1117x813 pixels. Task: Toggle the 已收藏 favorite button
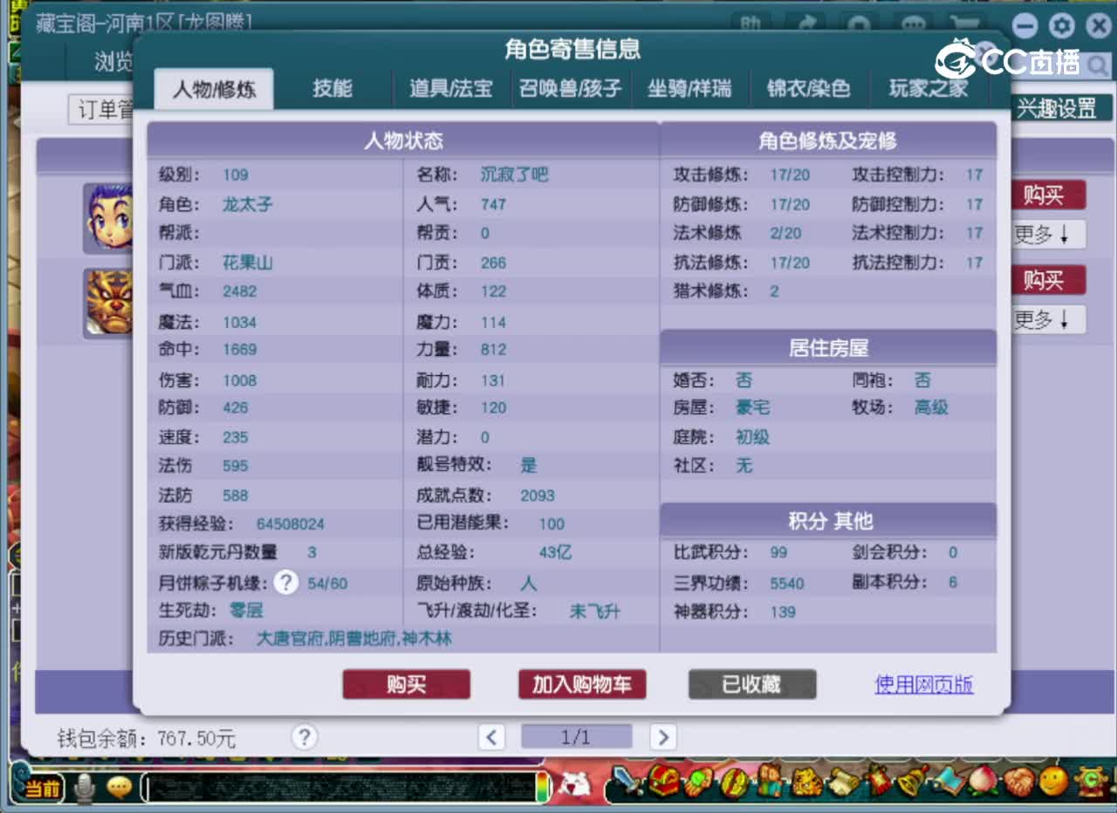(x=751, y=685)
